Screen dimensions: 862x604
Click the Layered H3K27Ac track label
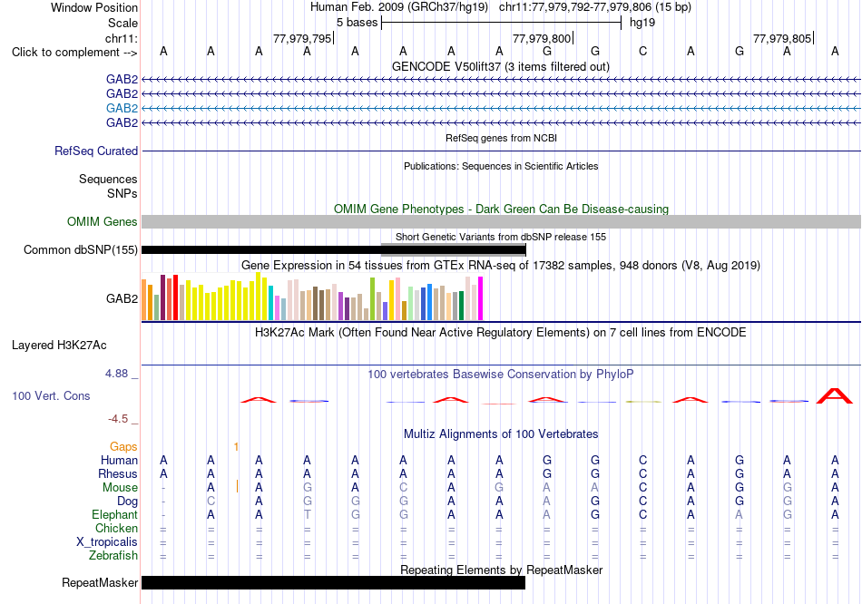[x=59, y=346]
